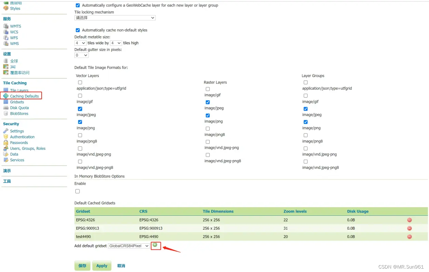429x272 pixels.
Task: Click the 保存 save button
Action: click(82, 266)
